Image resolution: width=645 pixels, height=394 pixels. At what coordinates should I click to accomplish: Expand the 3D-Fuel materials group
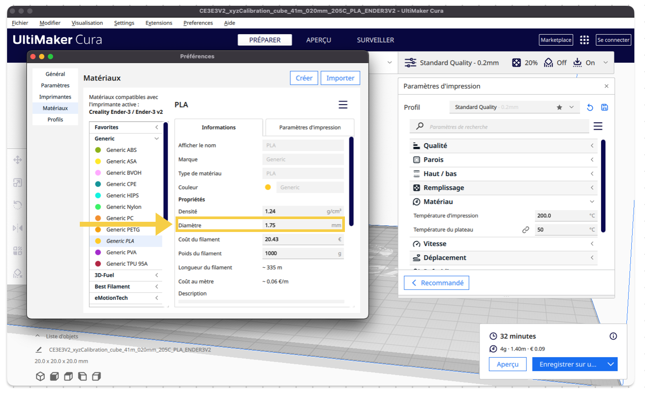click(156, 275)
